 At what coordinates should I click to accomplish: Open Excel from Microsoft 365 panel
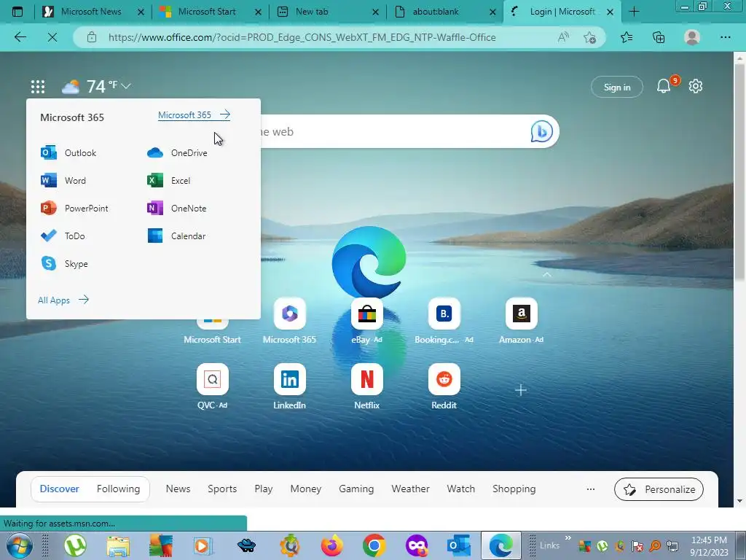[168, 181]
